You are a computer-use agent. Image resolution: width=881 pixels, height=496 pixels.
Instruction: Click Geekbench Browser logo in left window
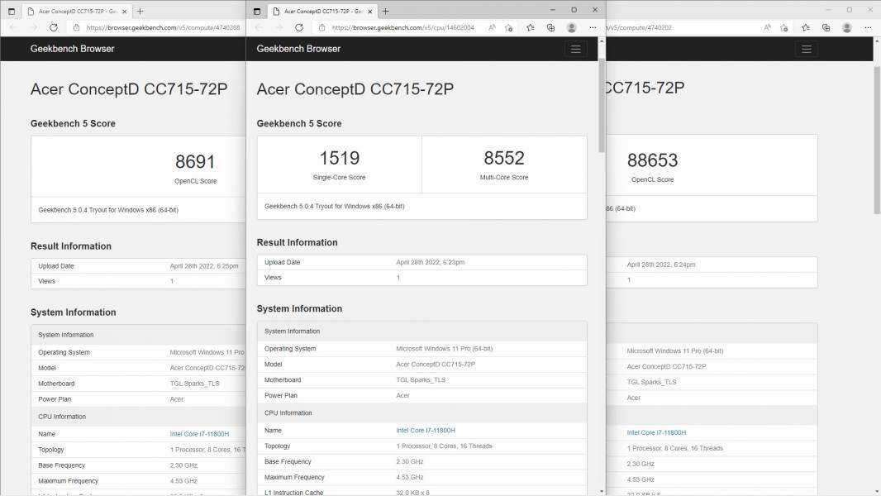(72, 49)
